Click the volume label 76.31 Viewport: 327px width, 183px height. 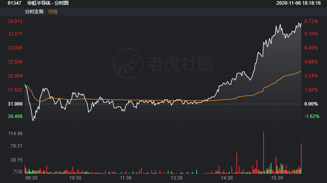pos(16,146)
